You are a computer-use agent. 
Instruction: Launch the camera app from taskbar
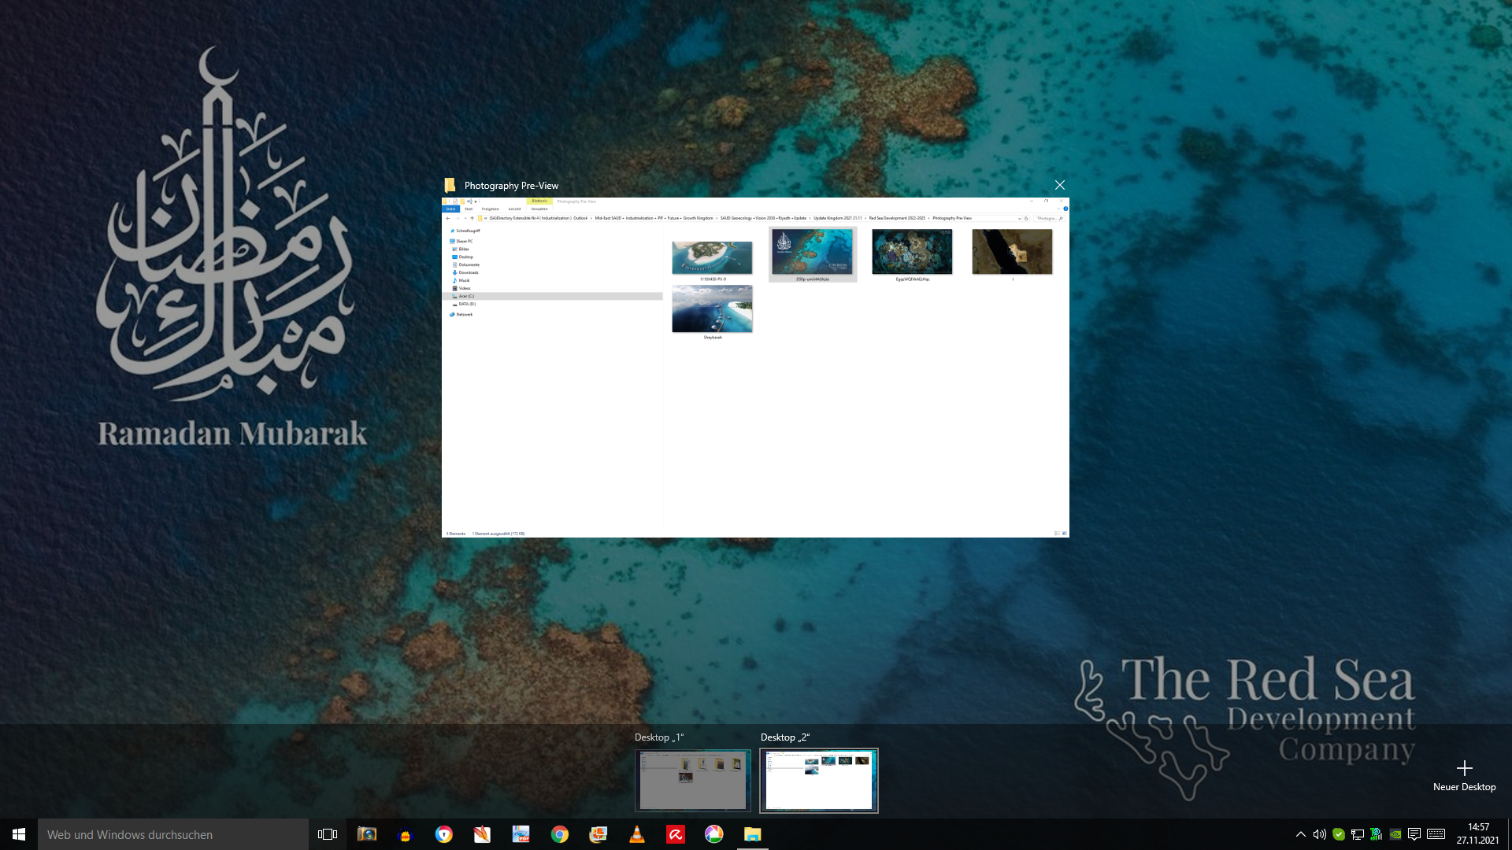coord(367,834)
